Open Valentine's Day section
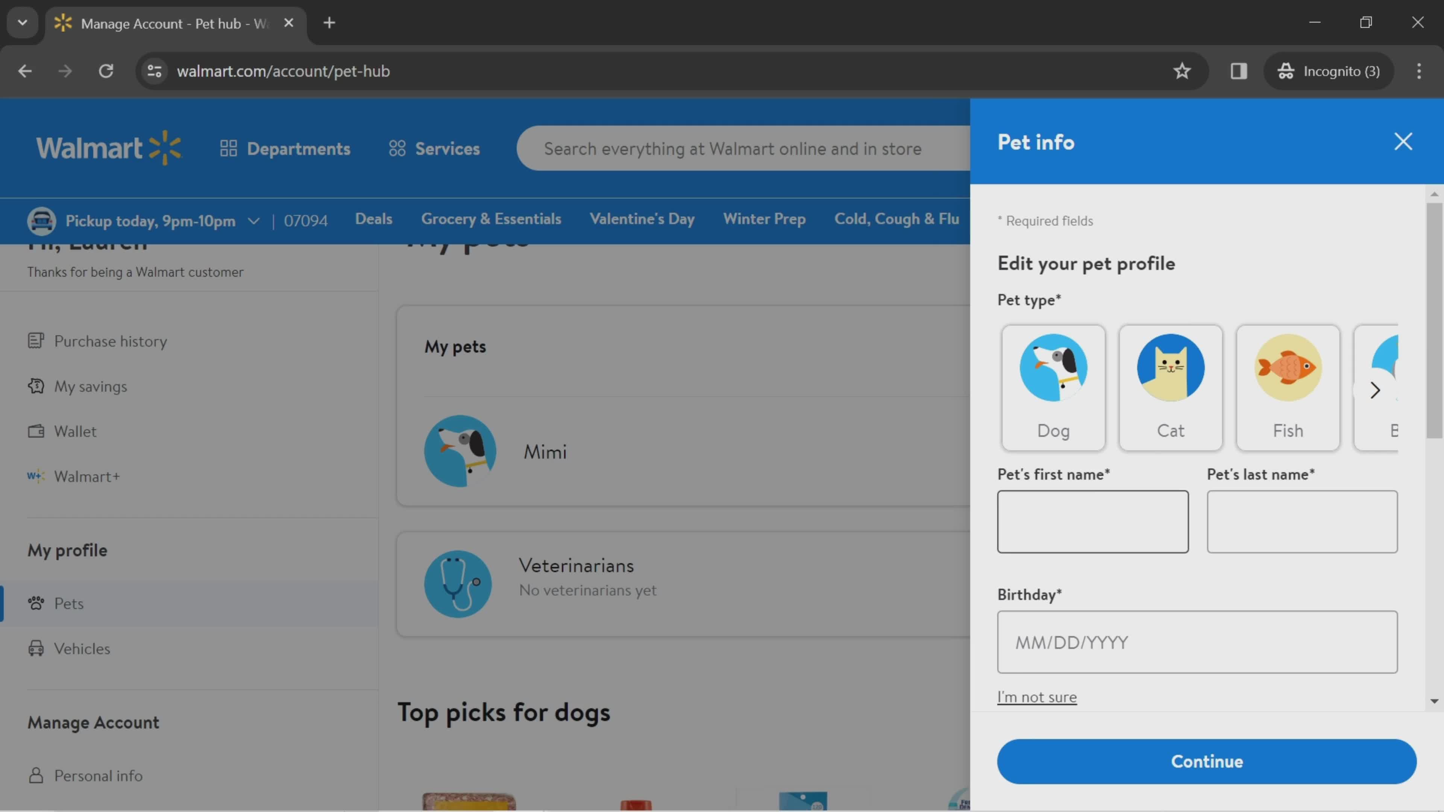This screenshot has height=812, width=1444. 642,219
